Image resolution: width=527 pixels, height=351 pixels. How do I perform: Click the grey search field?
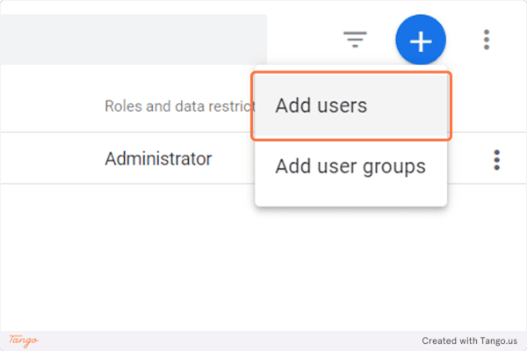click(x=134, y=40)
